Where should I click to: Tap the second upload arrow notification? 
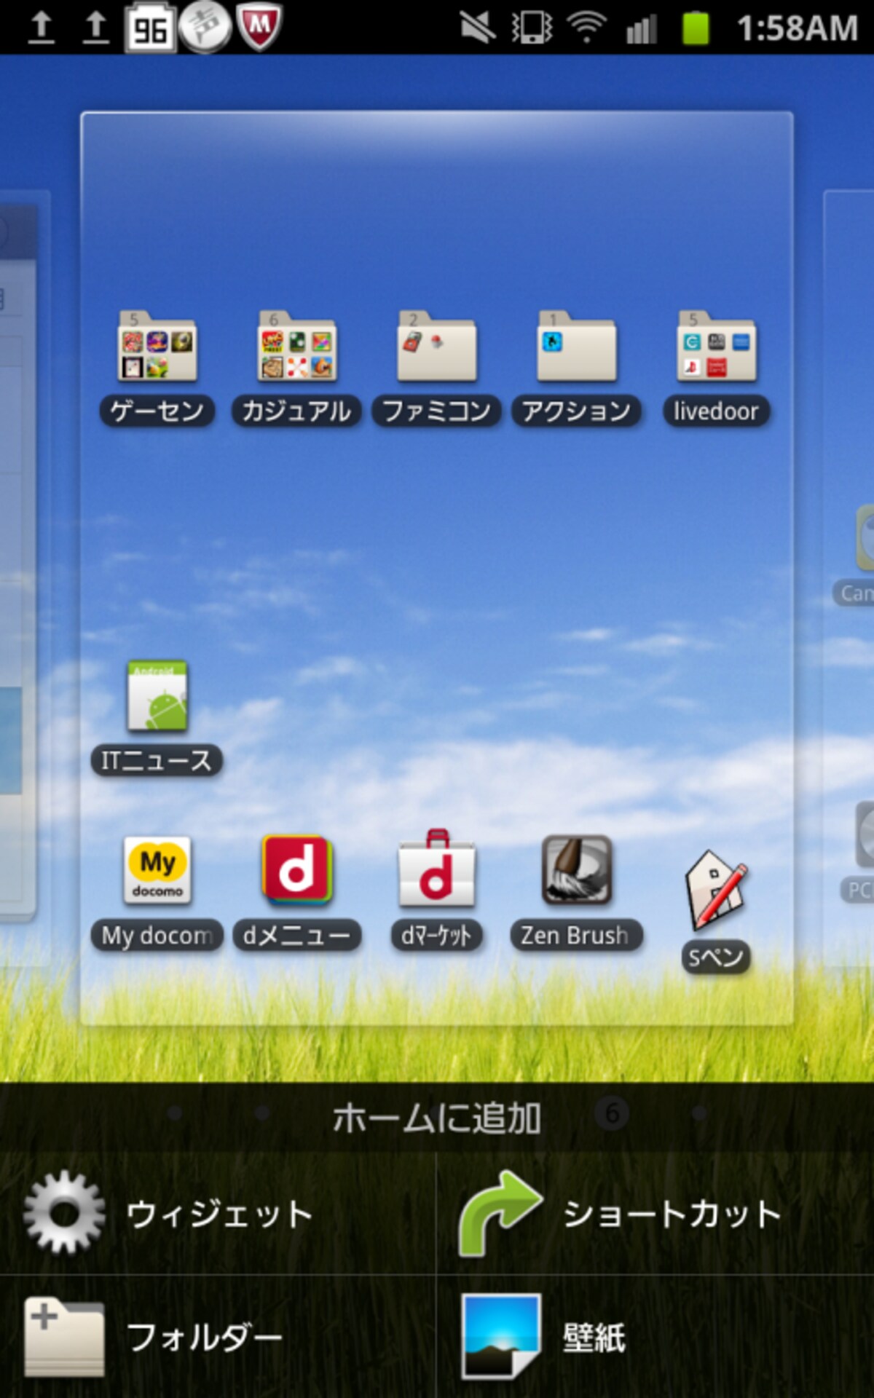coord(95,28)
